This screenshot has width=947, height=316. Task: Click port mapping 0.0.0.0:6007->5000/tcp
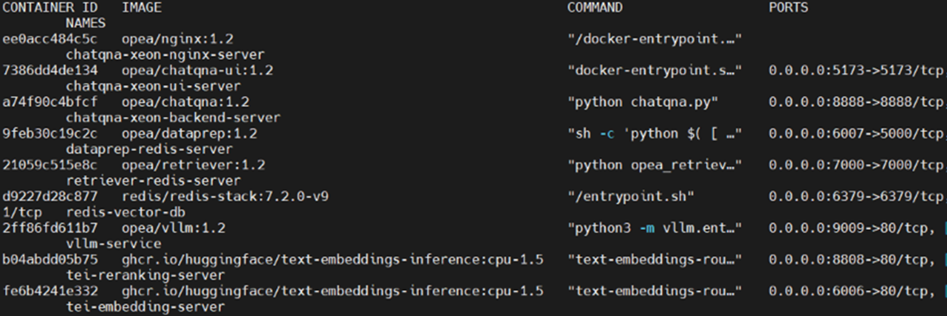click(856, 134)
